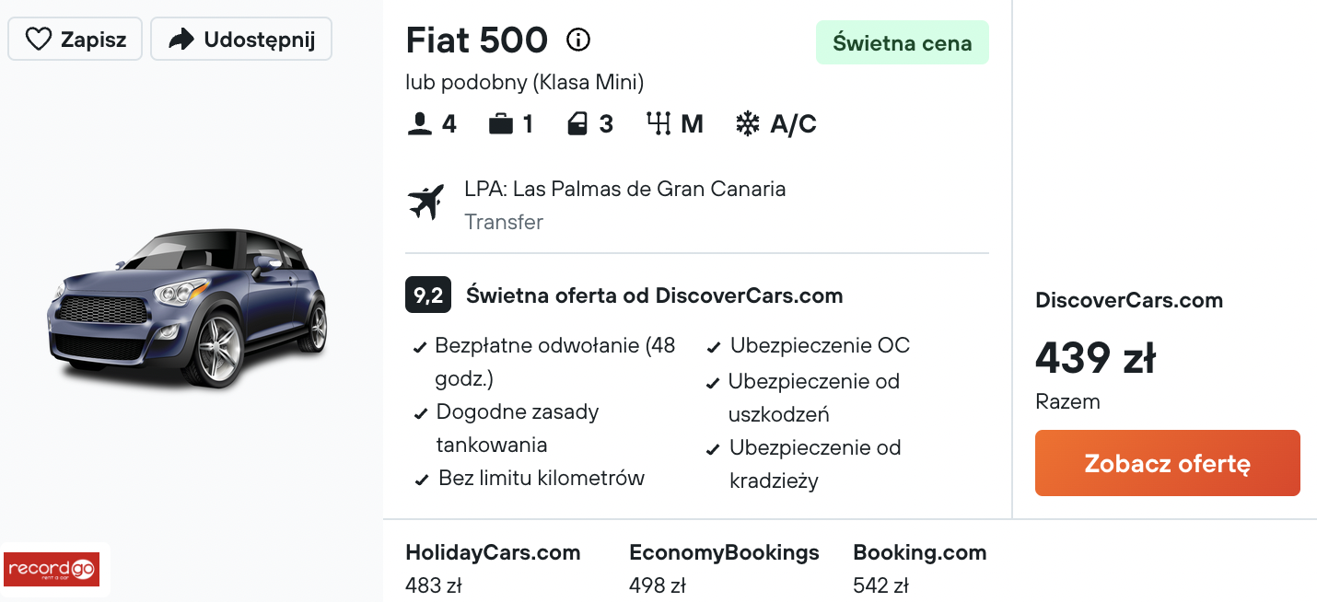
Task: Click the recordgo supplier logo
Action: pyautogui.click(x=52, y=570)
